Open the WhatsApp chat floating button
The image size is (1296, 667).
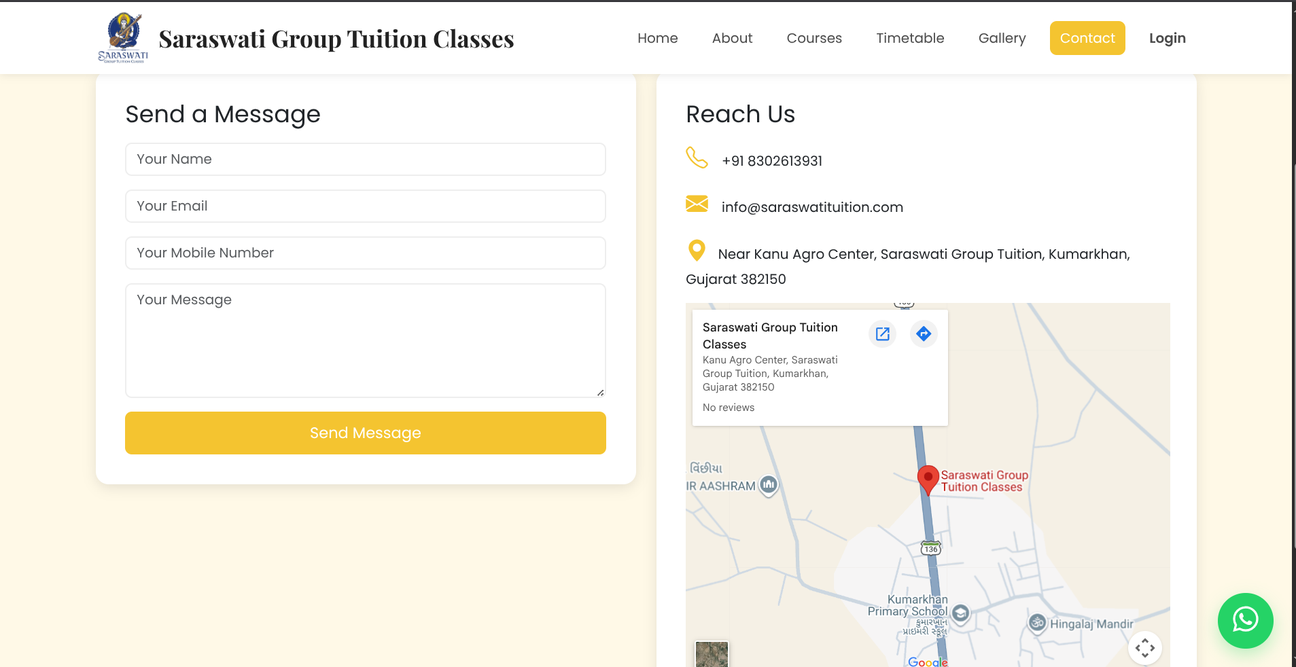click(x=1245, y=620)
